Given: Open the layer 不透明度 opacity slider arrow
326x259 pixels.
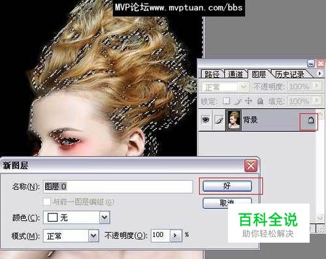Looking at the screenshot, I should 317,86.
